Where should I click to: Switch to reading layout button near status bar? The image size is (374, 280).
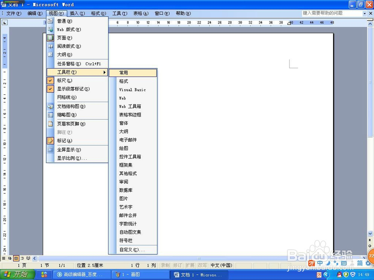coord(28,258)
